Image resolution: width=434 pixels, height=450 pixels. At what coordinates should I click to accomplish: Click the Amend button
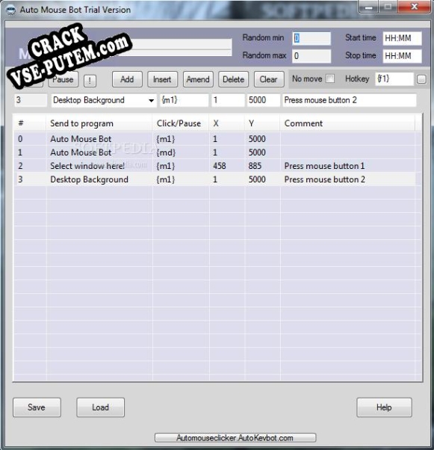pos(198,79)
